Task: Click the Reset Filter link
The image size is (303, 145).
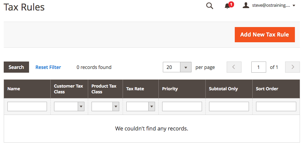Action: coord(48,67)
